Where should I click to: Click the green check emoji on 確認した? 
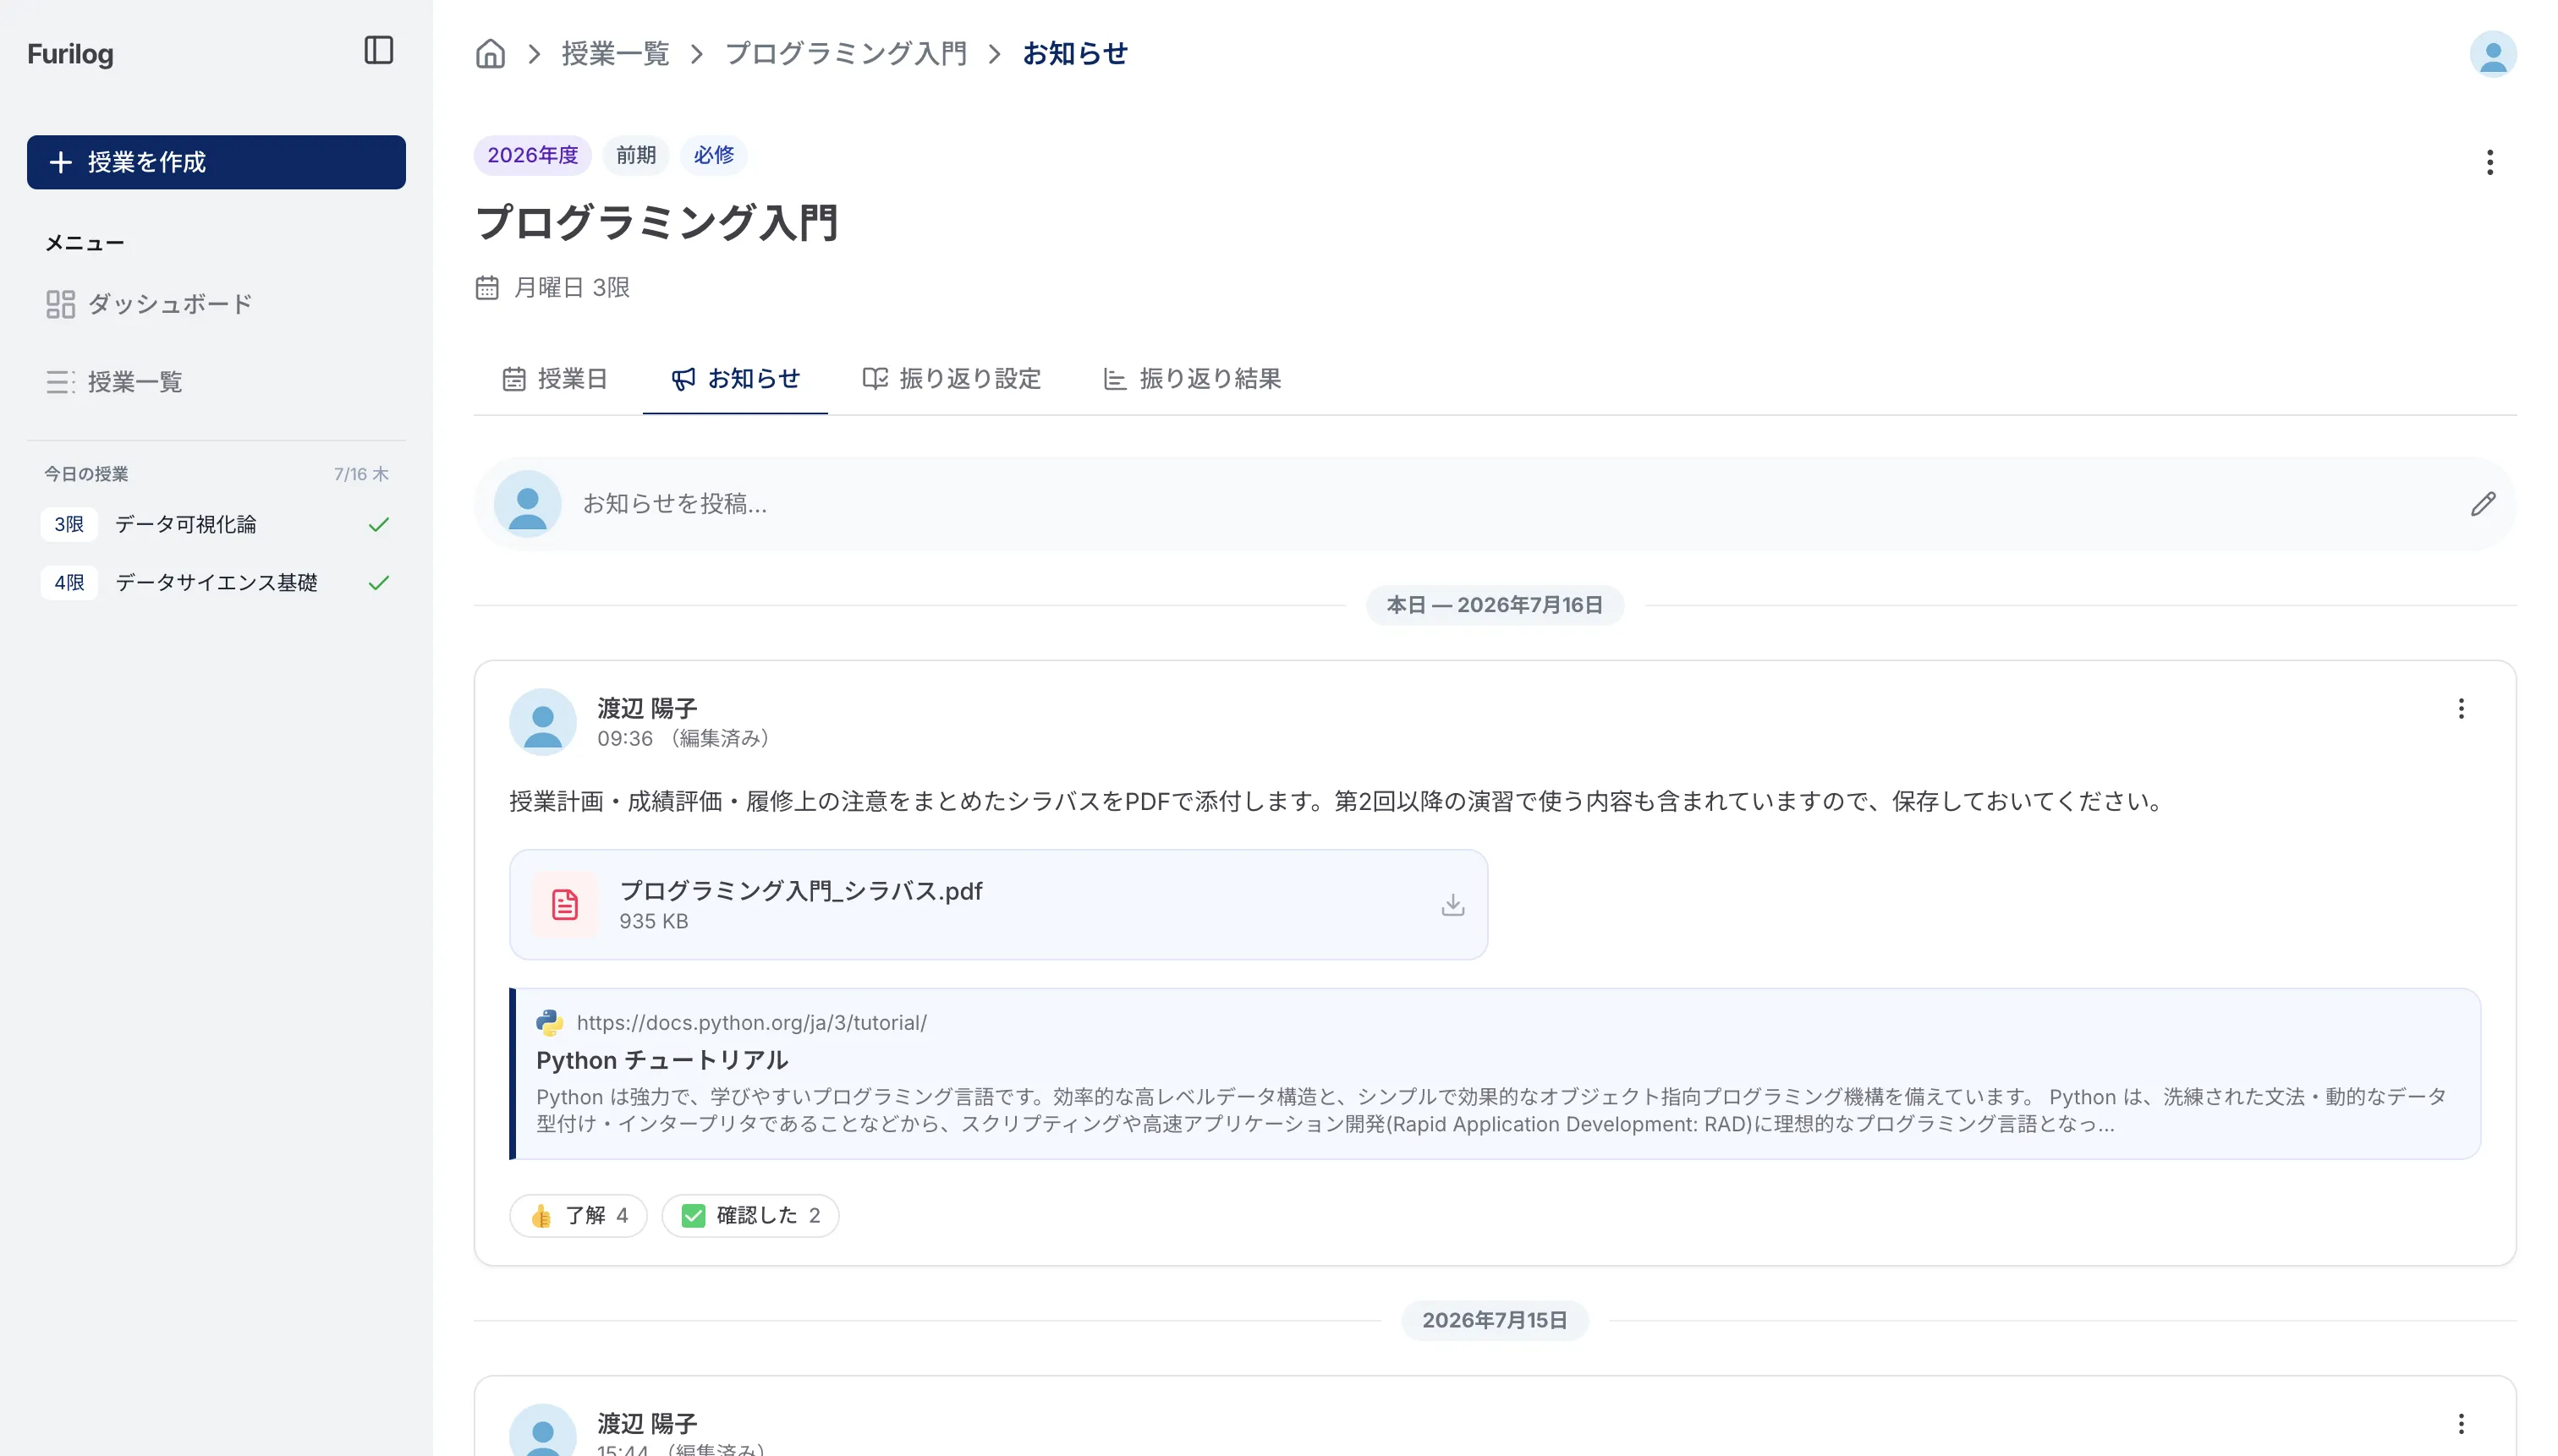tap(694, 1216)
